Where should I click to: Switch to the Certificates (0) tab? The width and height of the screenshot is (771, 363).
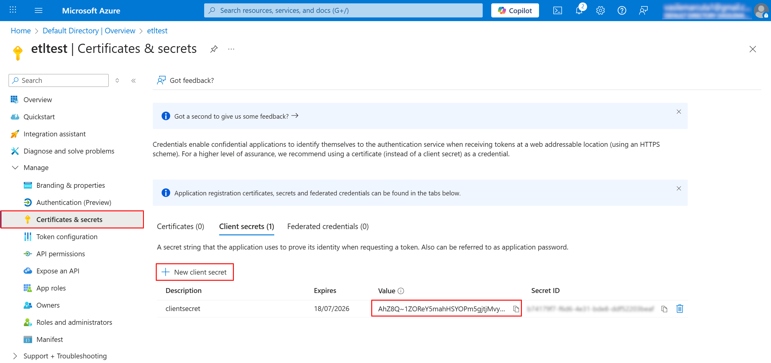pos(180,226)
